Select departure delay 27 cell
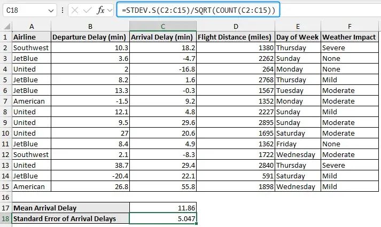The width and height of the screenshot is (381, 227). [90, 133]
